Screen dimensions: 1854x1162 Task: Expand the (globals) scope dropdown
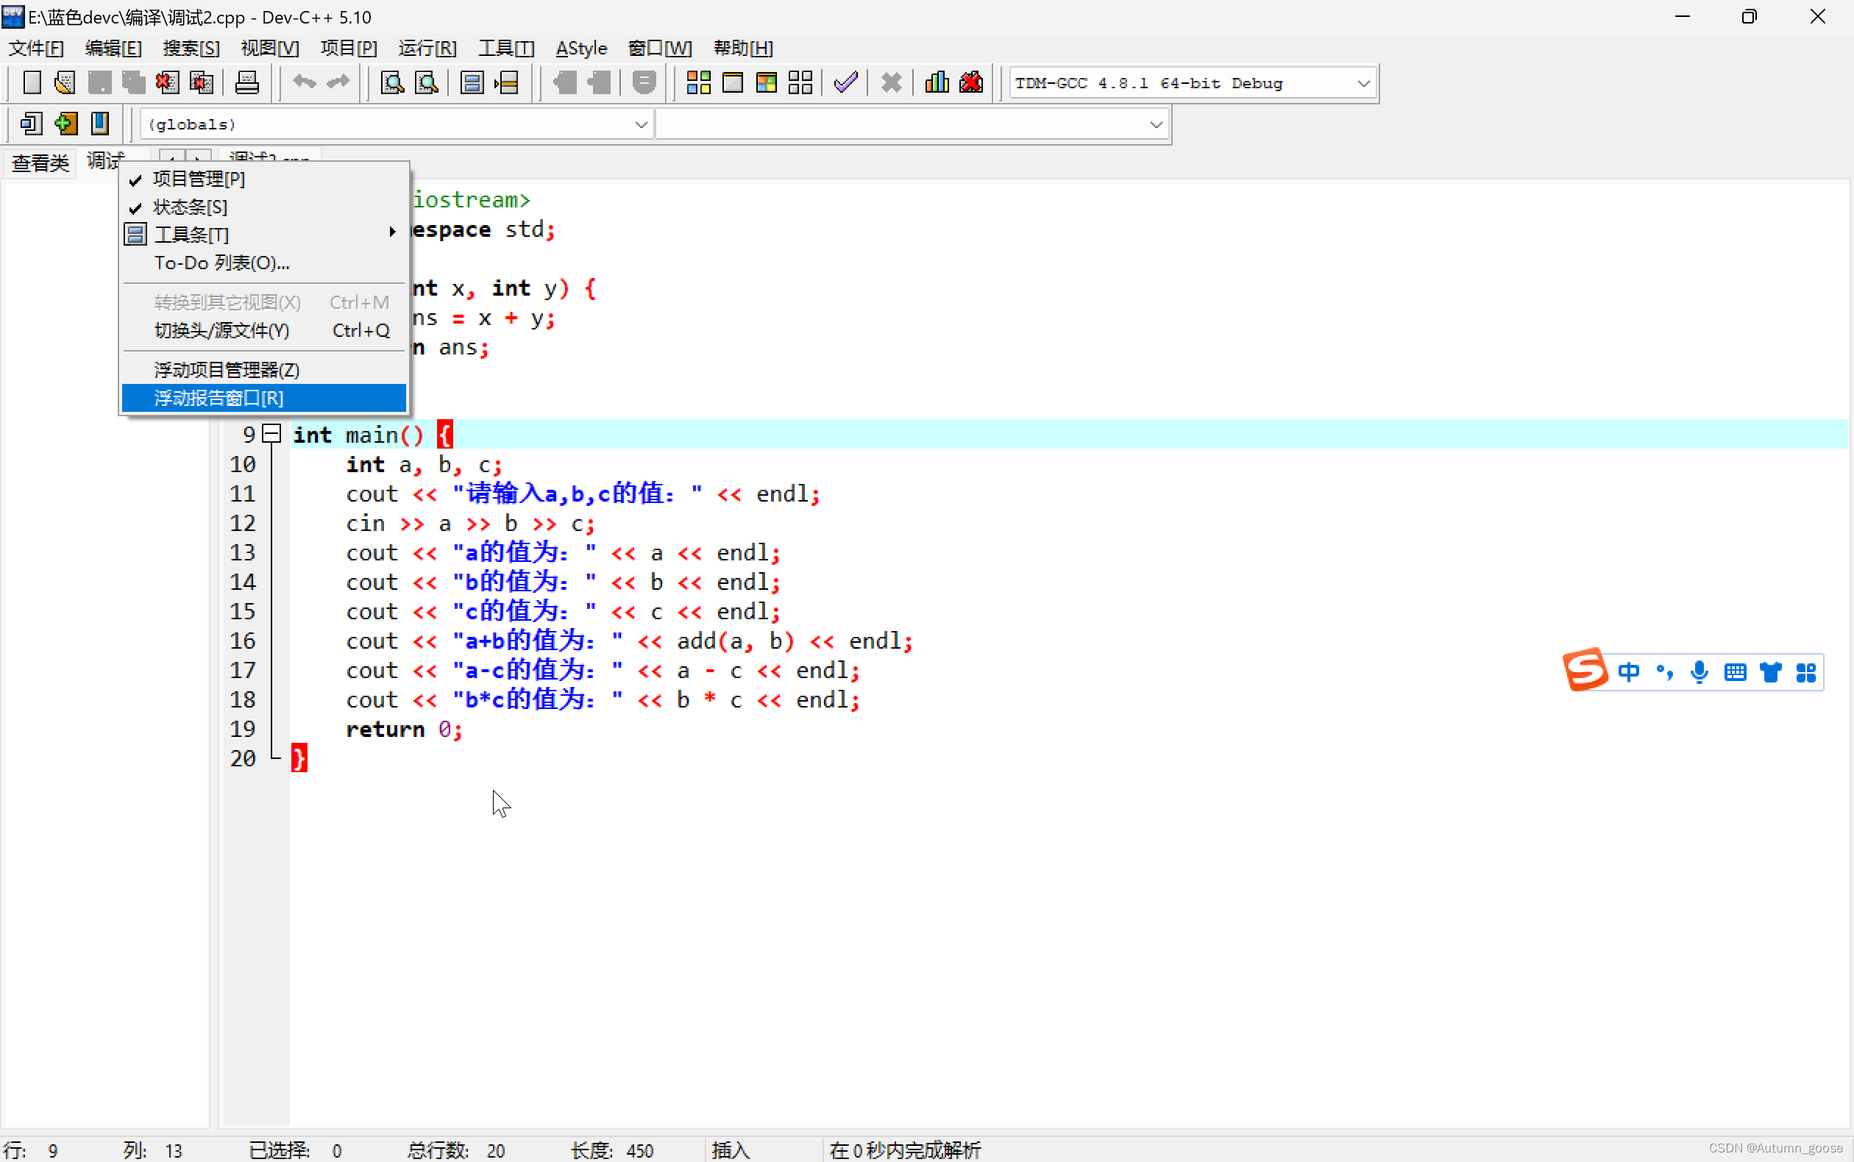pos(640,124)
